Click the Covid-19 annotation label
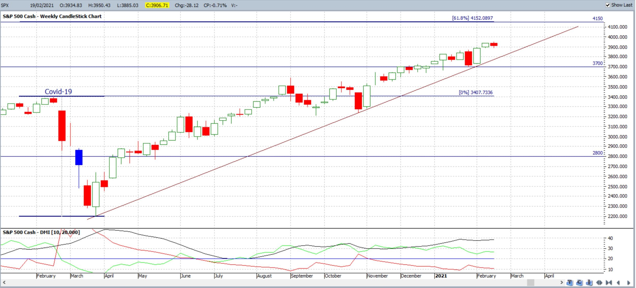Viewport: 636px width, 288px height. tap(58, 92)
